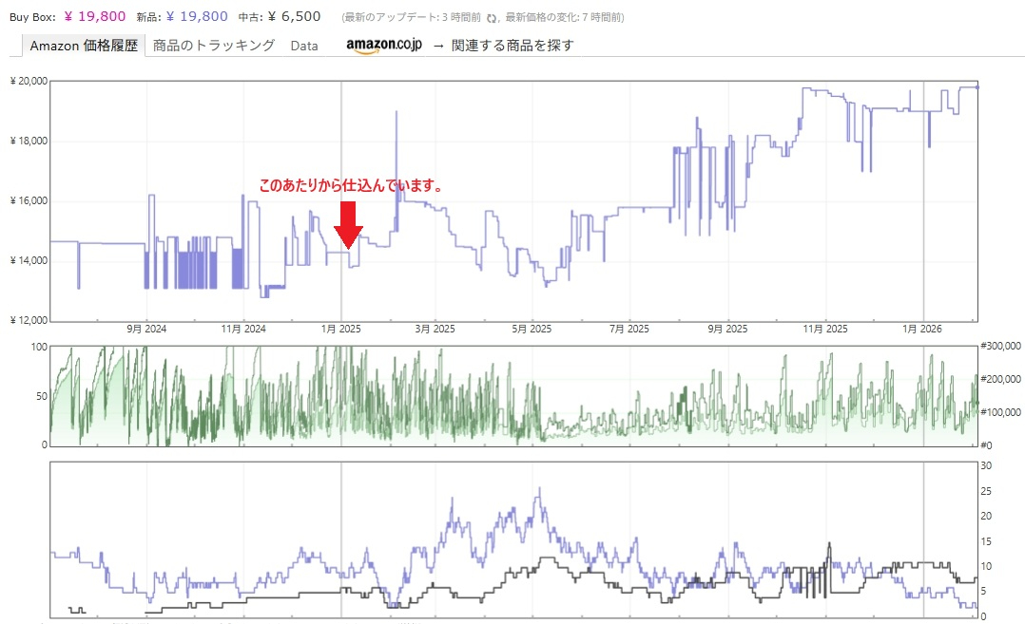Click the refresh icon beside the last update time

click(493, 17)
